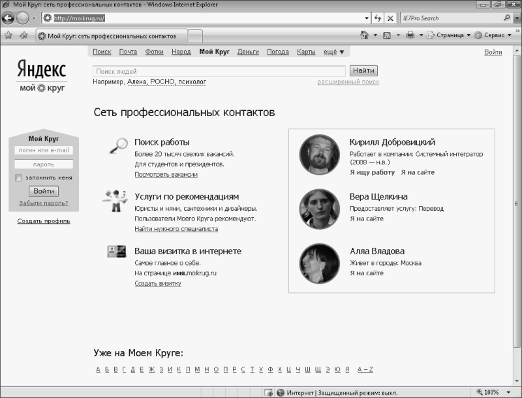Click the Stop loading X icon
This screenshot has height=398, width=522.
(390, 18)
